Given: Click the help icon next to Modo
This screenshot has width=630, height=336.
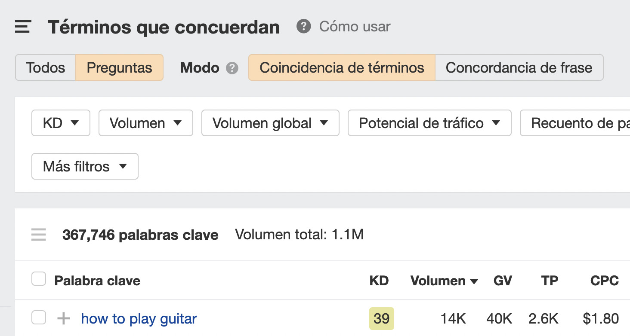Looking at the screenshot, I should tap(232, 68).
